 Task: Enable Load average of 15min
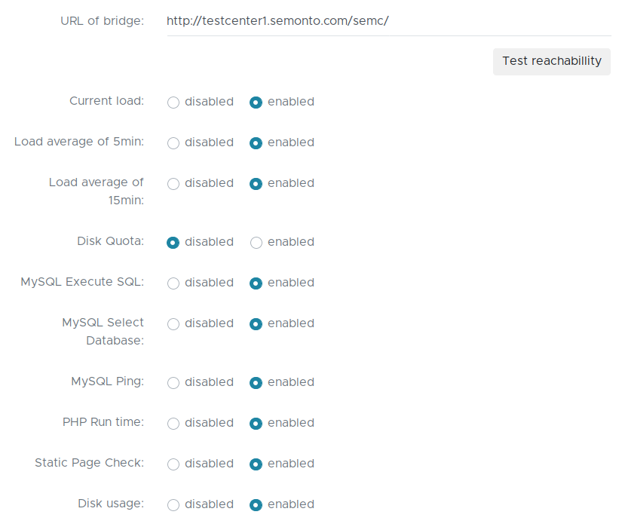pos(256,183)
